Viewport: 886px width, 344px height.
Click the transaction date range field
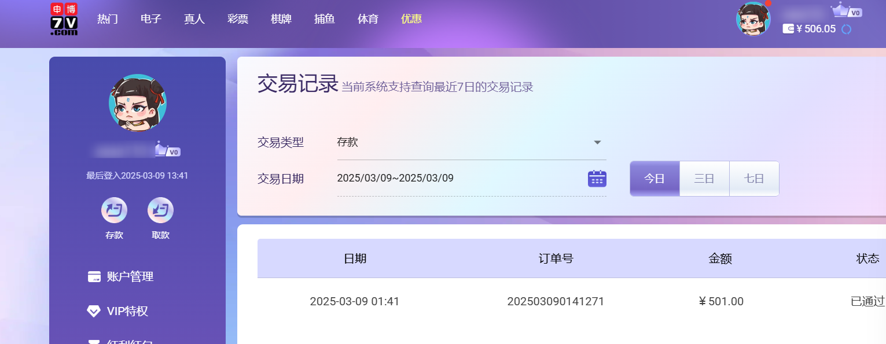click(x=457, y=178)
